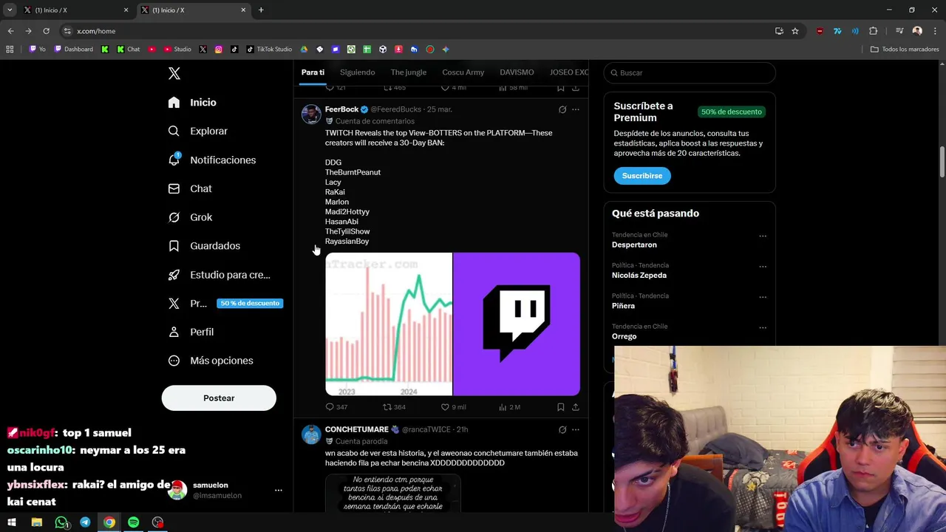This screenshot has height=532, width=946.
Task: Open Chrome extensions puzzle icon
Action: pos(874,31)
